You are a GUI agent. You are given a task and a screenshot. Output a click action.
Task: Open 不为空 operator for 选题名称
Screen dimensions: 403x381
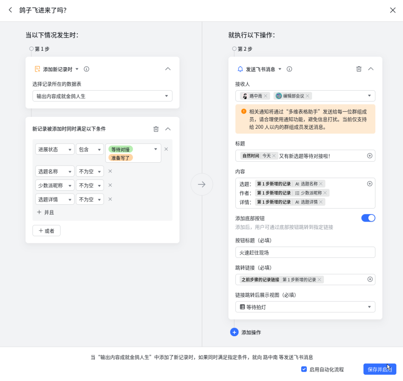90,171
